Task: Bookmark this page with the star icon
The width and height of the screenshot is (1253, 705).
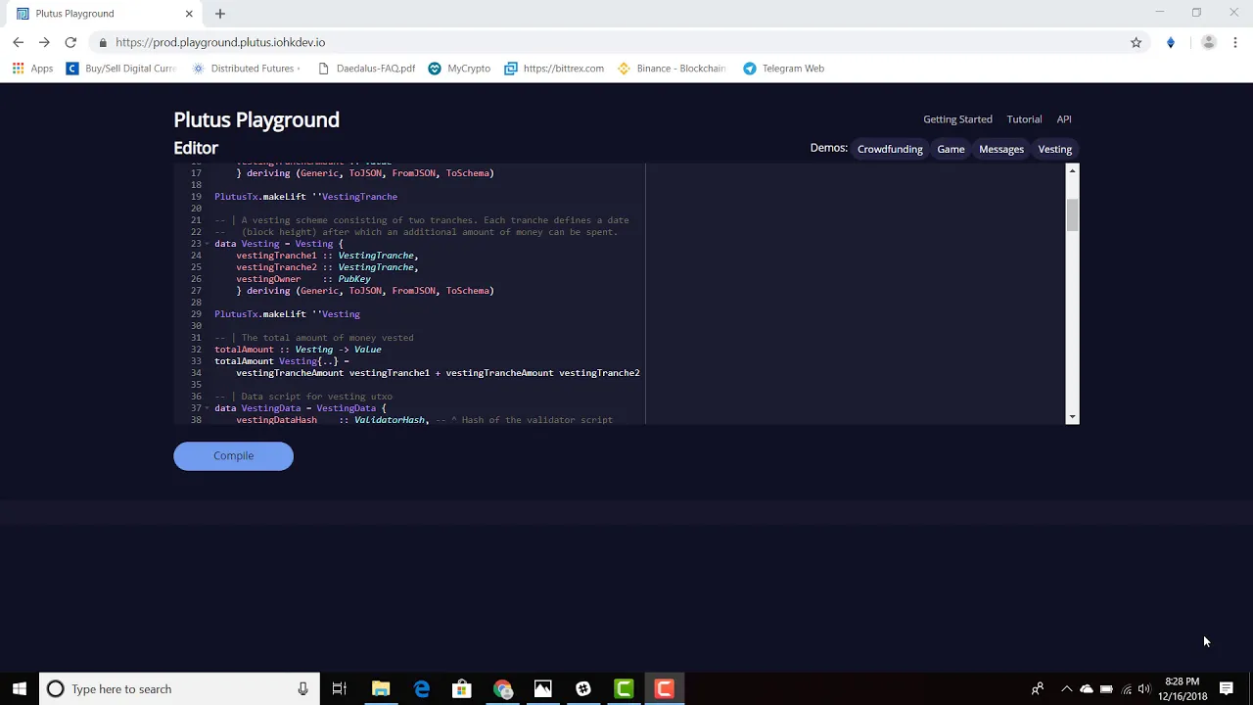Action: pos(1136,42)
